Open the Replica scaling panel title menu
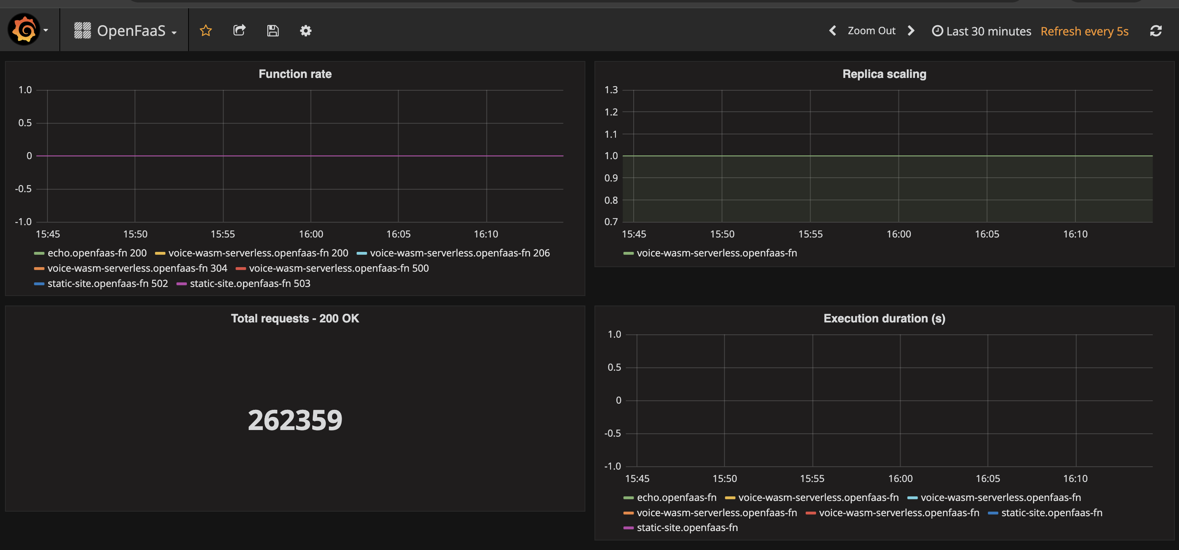This screenshot has height=550, width=1179. pyautogui.click(x=884, y=74)
